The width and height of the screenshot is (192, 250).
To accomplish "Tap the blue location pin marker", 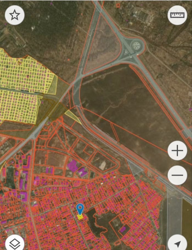I will pos(80,209).
